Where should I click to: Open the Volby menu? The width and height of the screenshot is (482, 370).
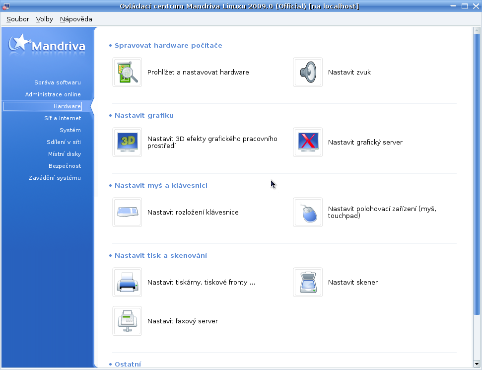pos(45,19)
